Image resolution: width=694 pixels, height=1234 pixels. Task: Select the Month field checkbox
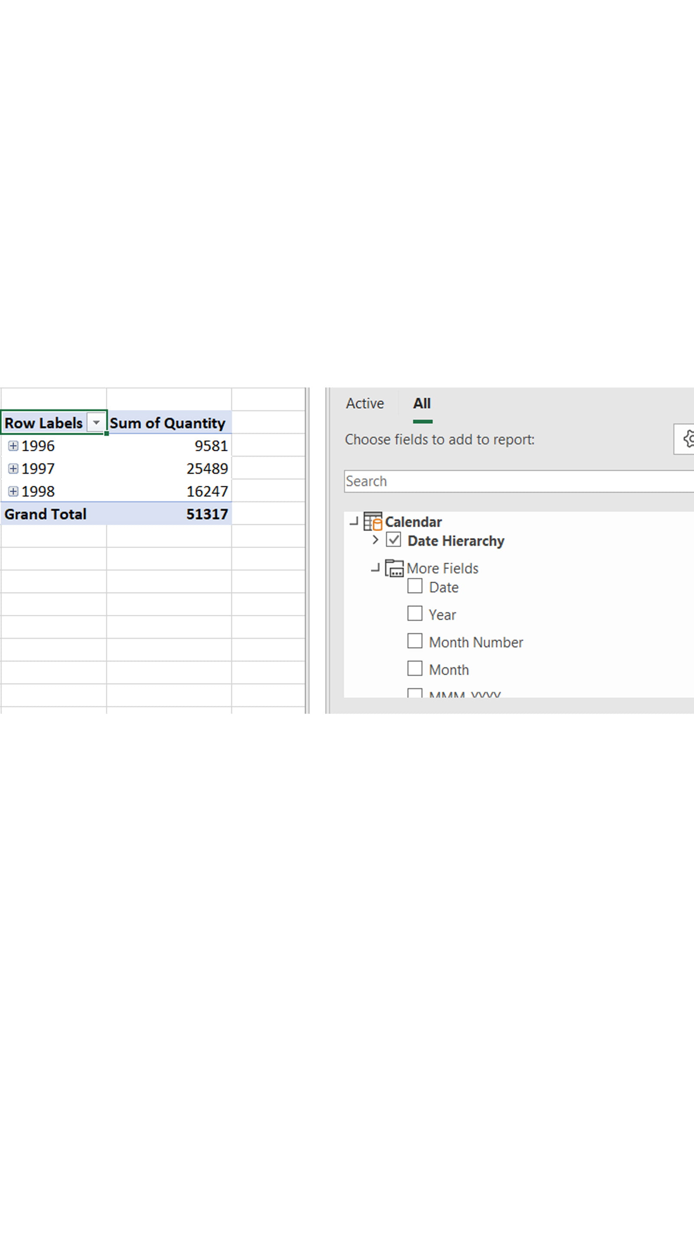click(415, 668)
